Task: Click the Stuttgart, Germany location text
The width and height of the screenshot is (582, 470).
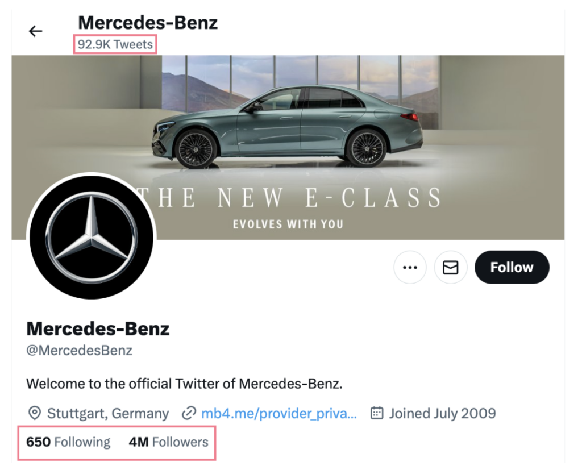Action: pos(108,413)
